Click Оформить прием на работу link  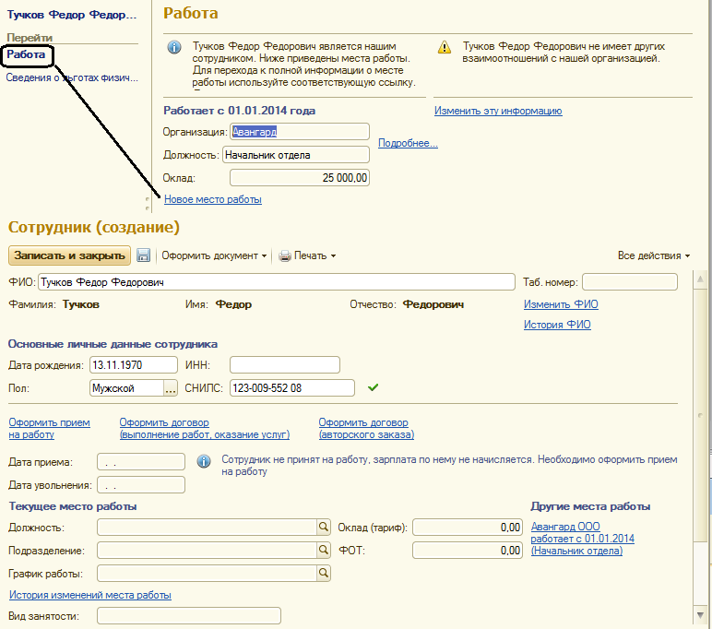pyautogui.click(x=49, y=428)
